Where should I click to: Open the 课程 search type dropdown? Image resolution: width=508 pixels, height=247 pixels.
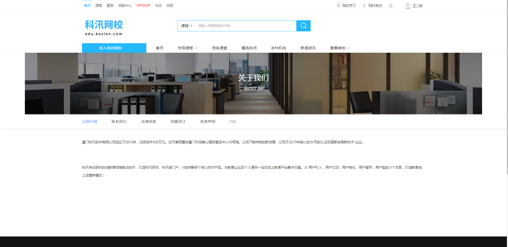coord(187,26)
